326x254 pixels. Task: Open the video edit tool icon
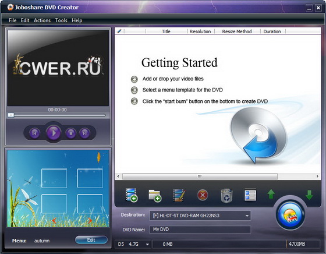179,195
